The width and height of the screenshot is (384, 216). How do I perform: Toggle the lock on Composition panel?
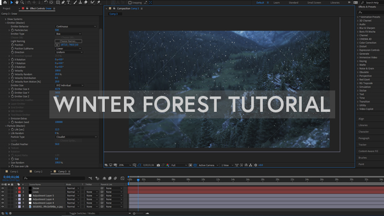coord(114,8)
